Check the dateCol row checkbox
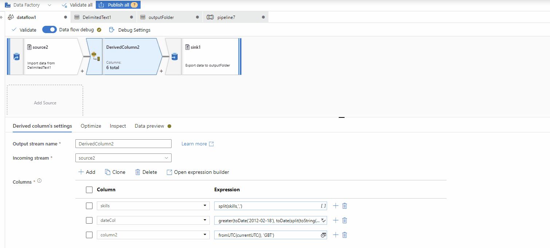This screenshot has height=248, width=550. tap(89, 220)
